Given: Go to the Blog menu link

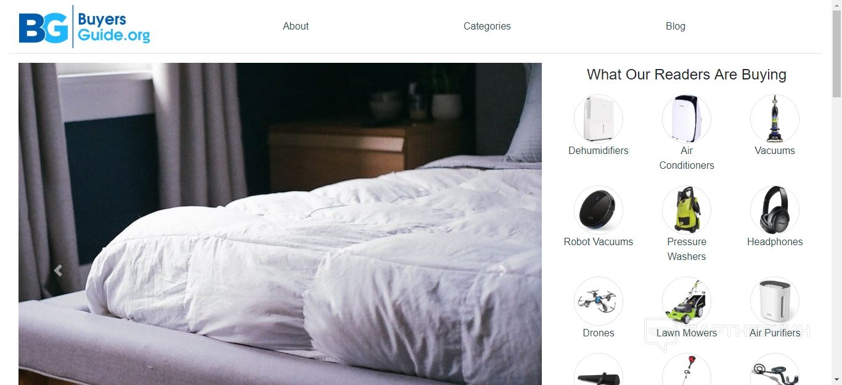Looking at the screenshot, I should pyautogui.click(x=676, y=26).
